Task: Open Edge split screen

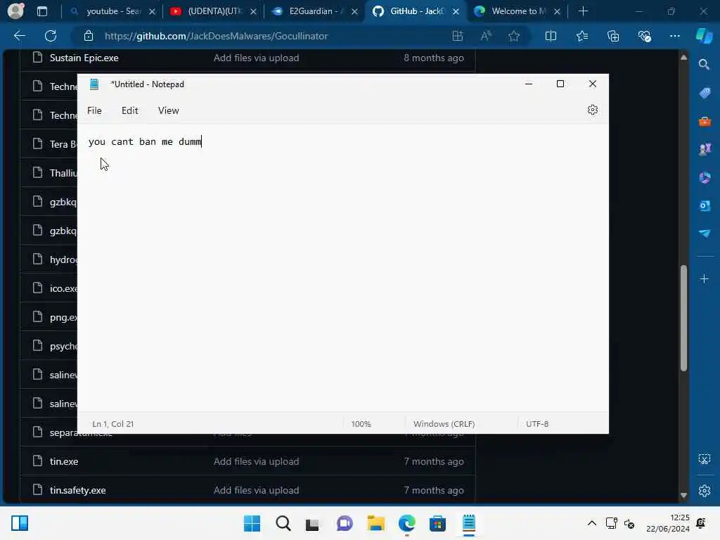Action: (x=551, y=36)
